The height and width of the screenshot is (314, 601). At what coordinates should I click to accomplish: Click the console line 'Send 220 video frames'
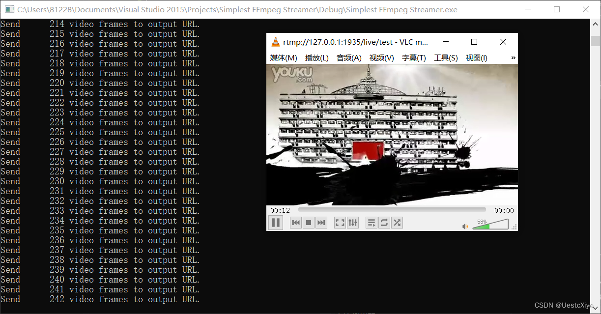coord(100,83)
